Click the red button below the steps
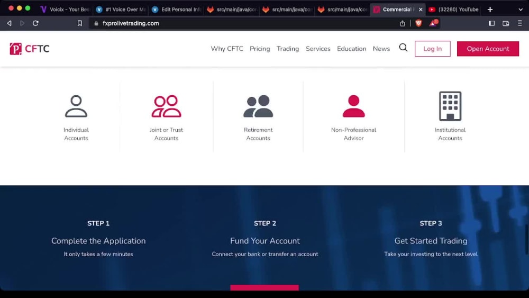This screenshot has width=529, height=298. click(264, 287)
